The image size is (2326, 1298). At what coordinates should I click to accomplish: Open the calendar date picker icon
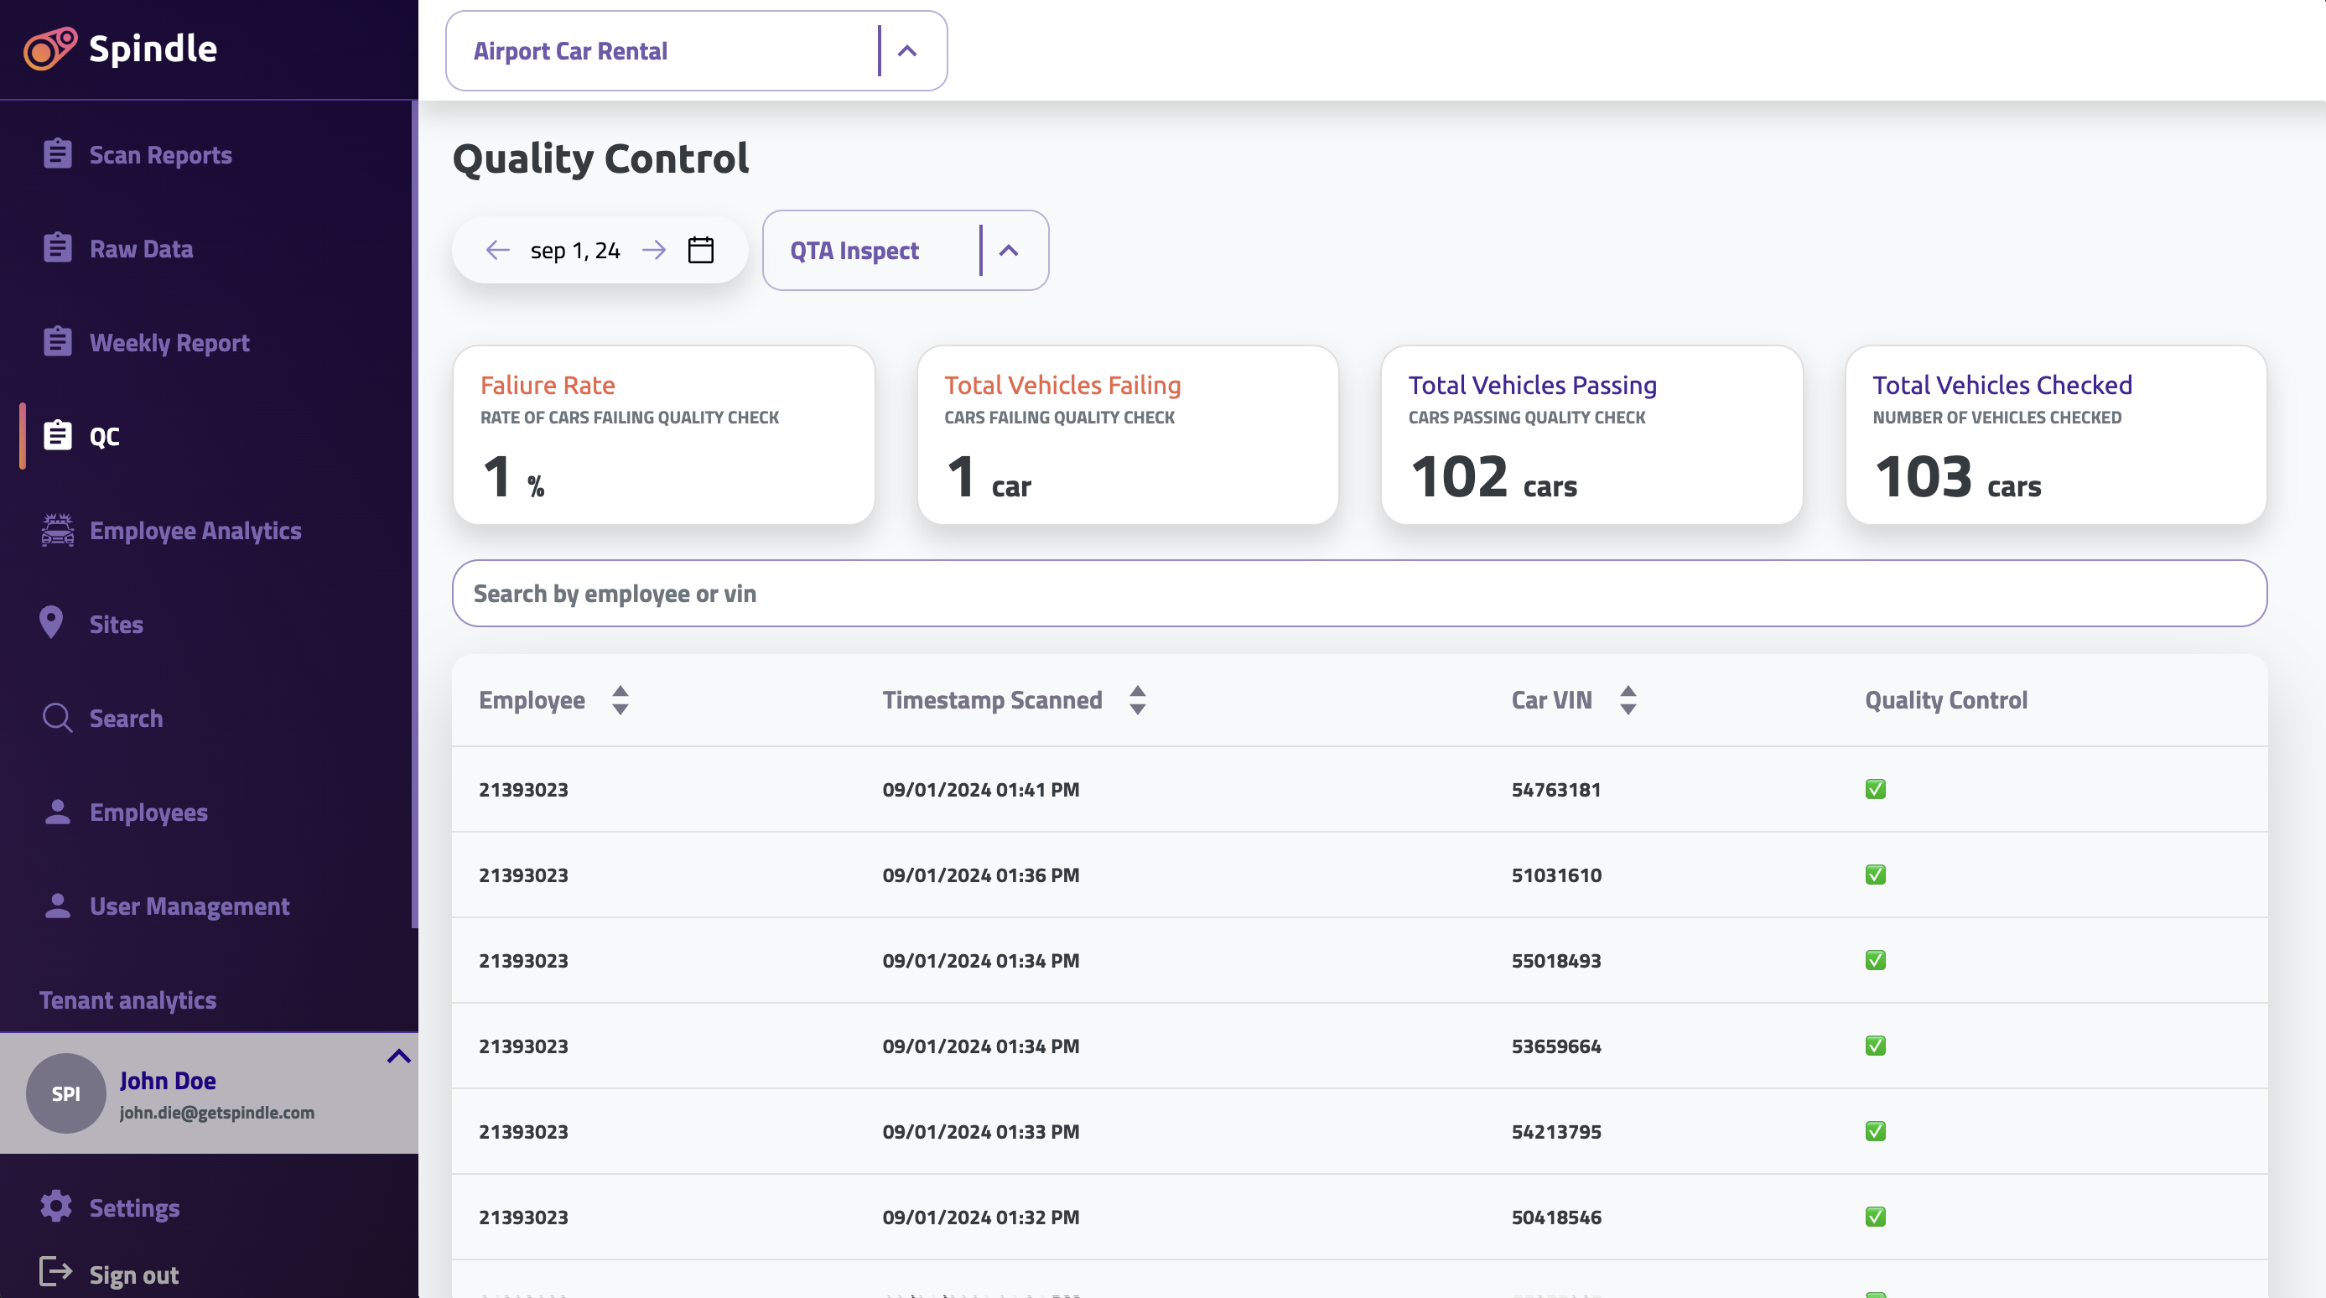pos(702,249)
